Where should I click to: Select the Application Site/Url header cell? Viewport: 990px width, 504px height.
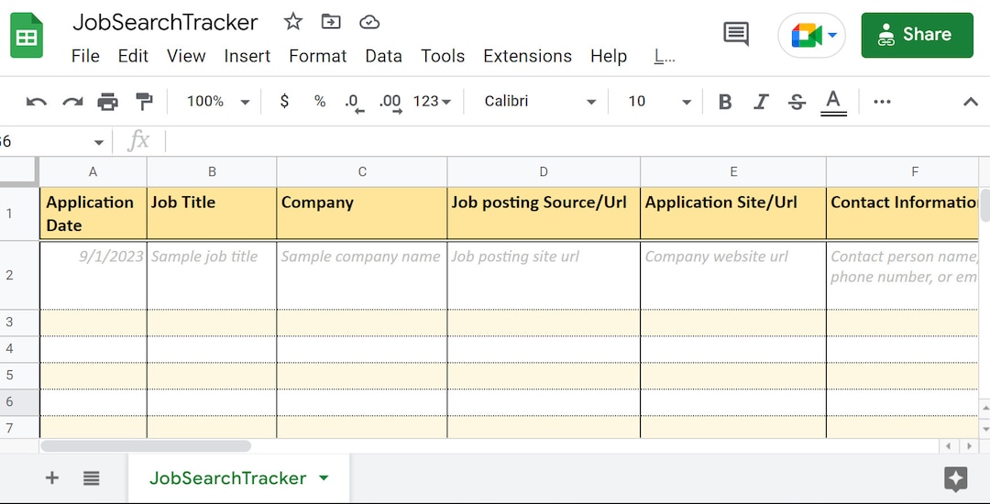733,214
